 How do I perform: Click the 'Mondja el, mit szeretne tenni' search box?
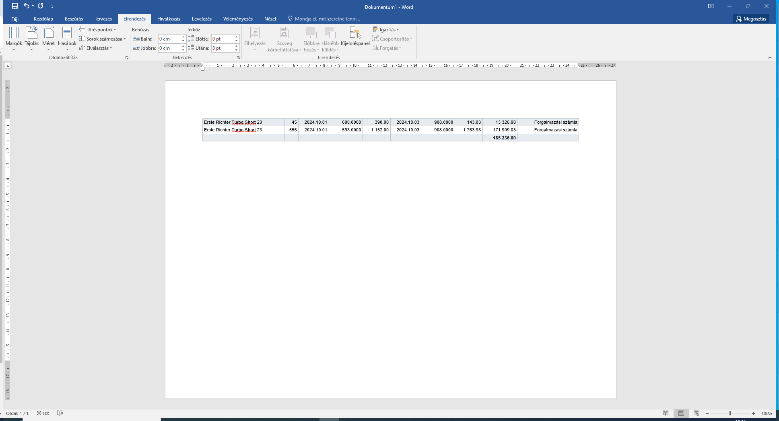(324, 19)
